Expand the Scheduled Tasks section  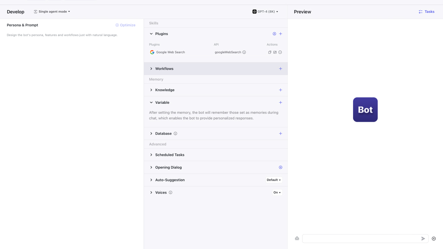pyautogui.click(x=151, y=155)
